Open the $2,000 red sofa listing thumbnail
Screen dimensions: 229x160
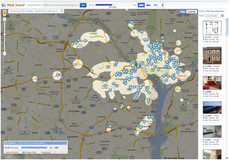(x=212, y=83)
